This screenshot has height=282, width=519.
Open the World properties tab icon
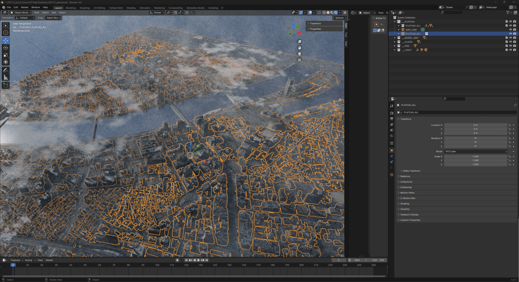(x=392, y=136)
